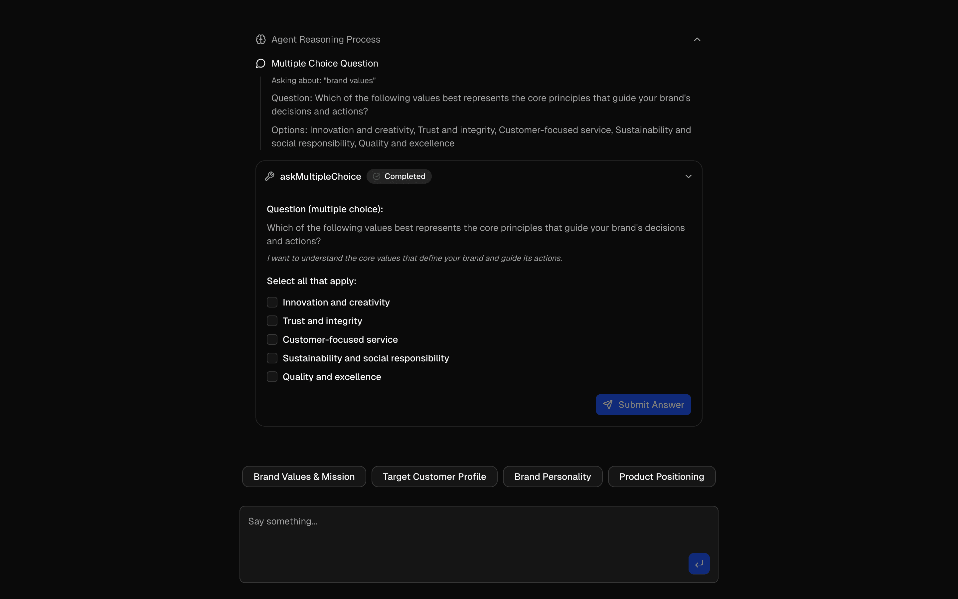Click the paper plane icon on Submit Answer

coord(608,404)
